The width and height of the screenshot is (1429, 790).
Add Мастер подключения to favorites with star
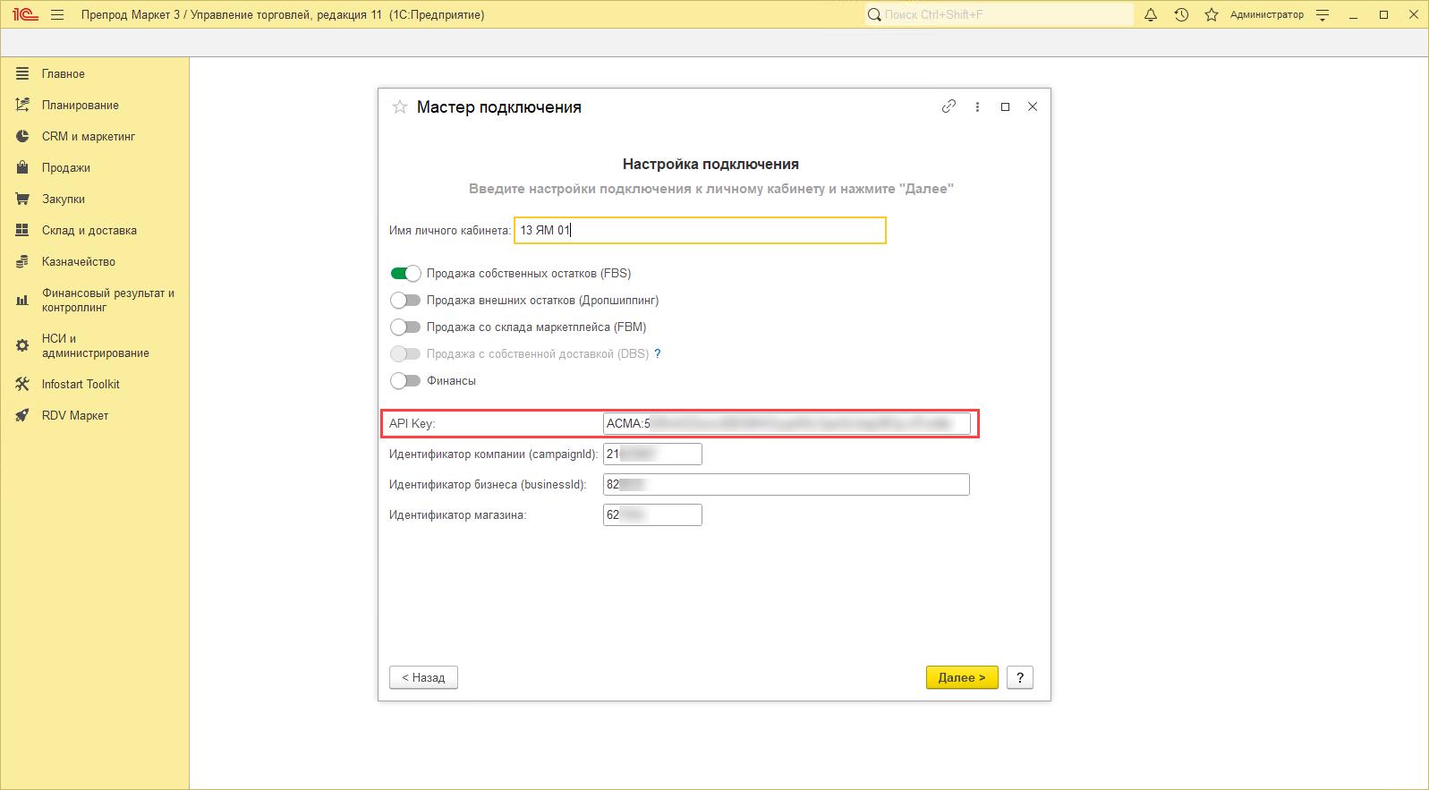tap(400, 107)
